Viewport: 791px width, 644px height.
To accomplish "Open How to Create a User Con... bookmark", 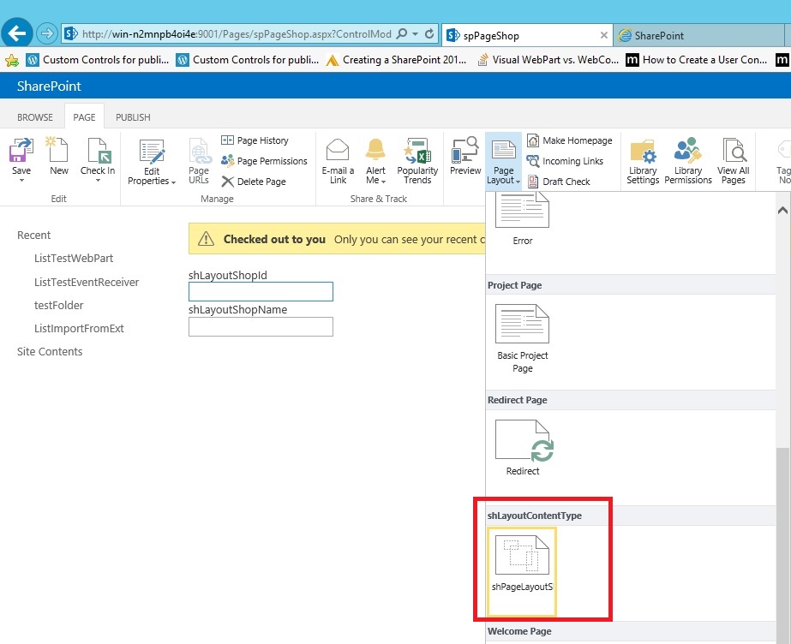I will click(698, 60).
